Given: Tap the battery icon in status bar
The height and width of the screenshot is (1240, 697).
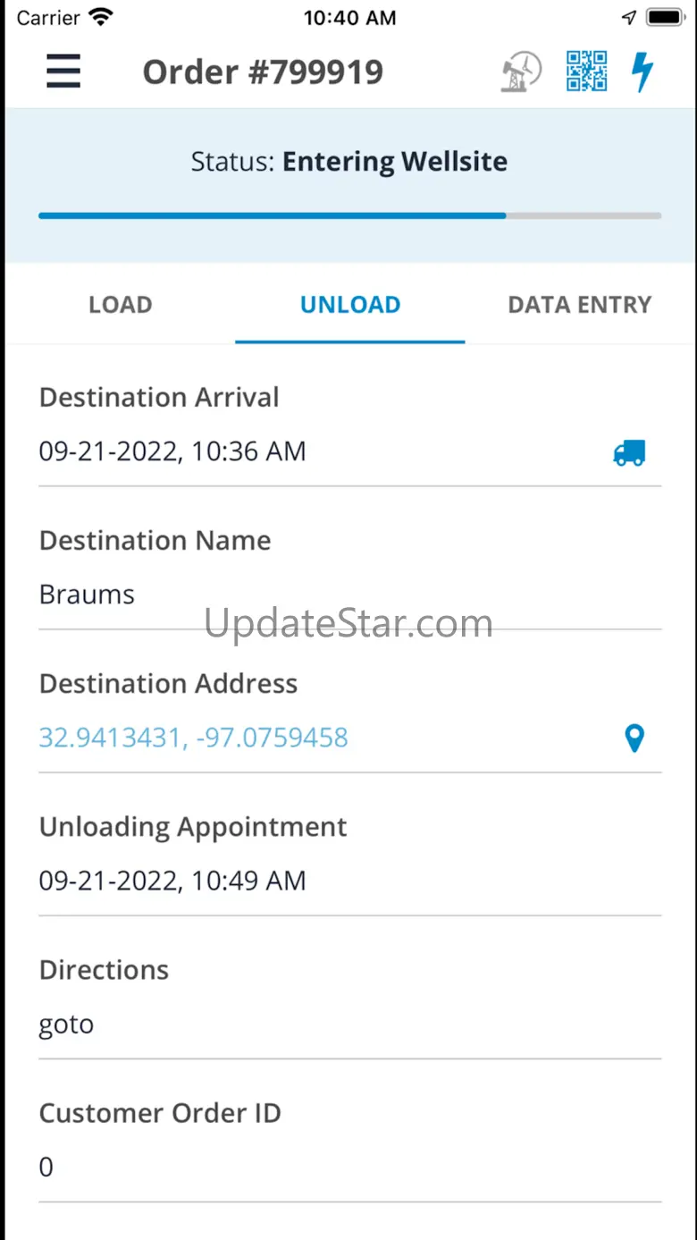Looking at the screenshot, I should point(665,17).
